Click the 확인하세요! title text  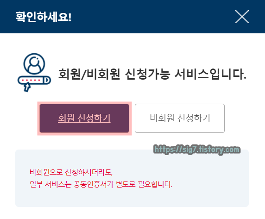click(44, 17)
